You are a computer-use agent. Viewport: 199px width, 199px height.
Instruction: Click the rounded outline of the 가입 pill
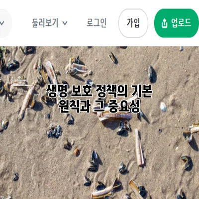coord(133,23)
